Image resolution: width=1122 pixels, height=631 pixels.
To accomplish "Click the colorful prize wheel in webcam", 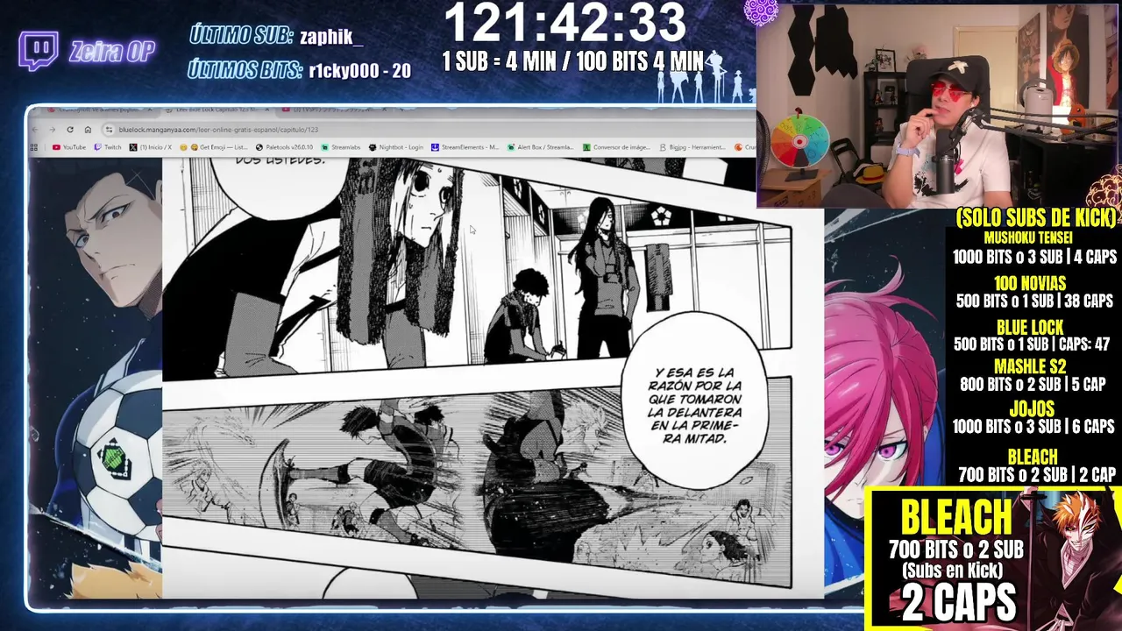I will pos(799,141).
